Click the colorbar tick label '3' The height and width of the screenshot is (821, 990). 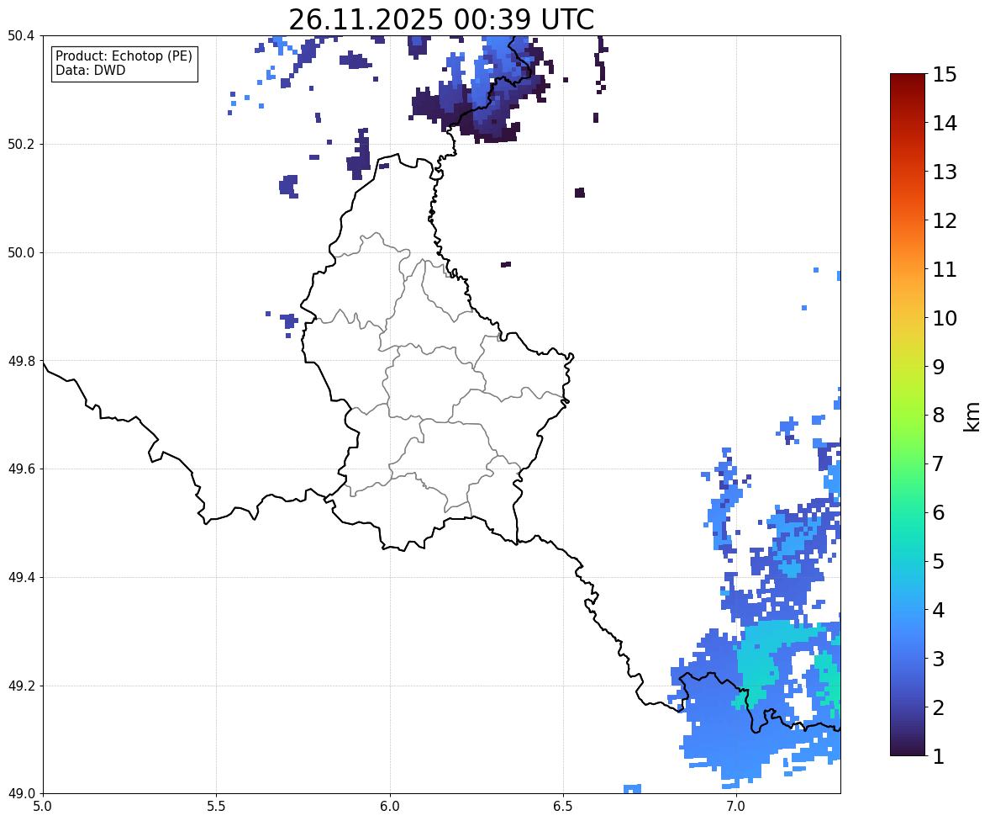[939, 659]
